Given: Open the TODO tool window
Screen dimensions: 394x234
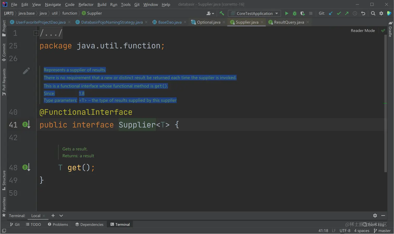Looking at the screenshot, I should point(33,224).
